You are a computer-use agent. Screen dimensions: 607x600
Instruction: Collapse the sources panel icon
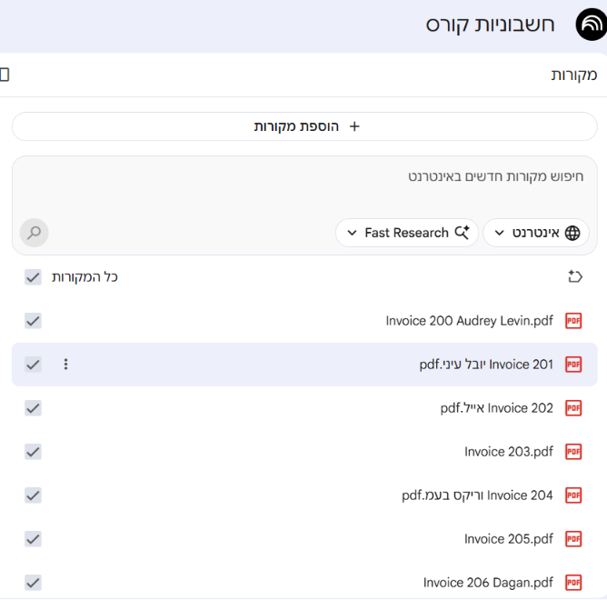[x=4, y=75]
